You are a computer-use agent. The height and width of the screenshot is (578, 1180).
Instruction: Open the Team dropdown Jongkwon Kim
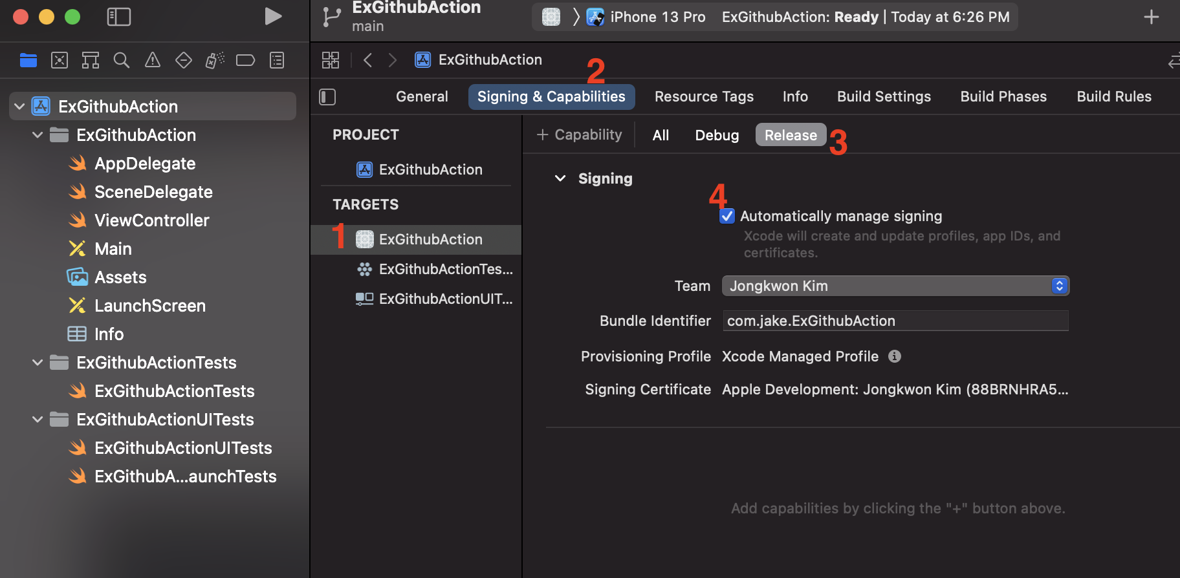click(x=895, y=286)
